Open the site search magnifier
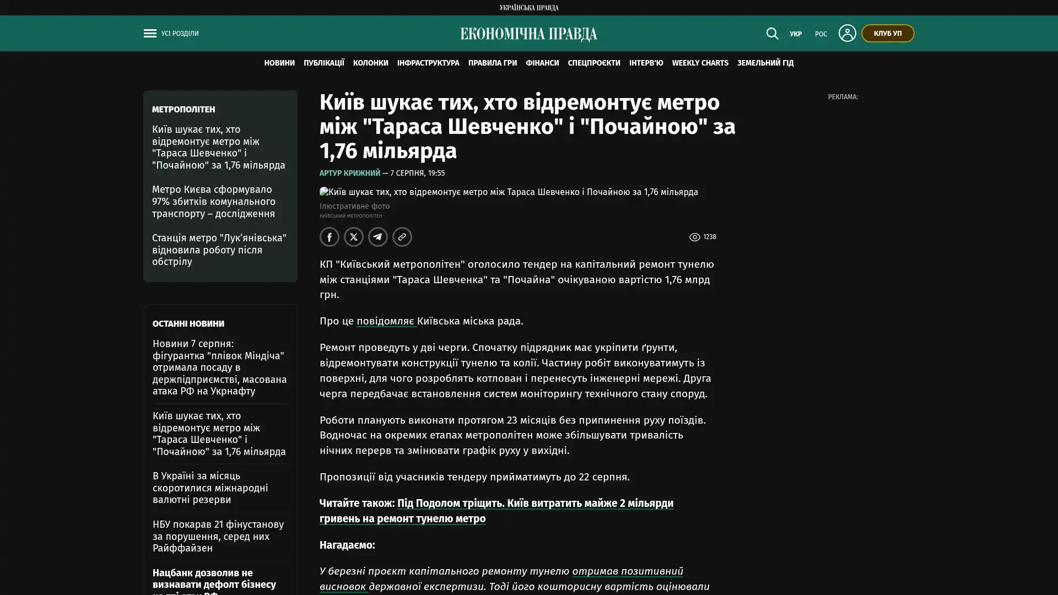 (772, 33)
